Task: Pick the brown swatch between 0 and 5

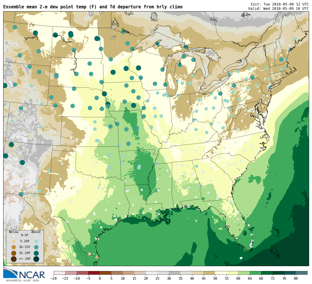Action: point(106,273)
